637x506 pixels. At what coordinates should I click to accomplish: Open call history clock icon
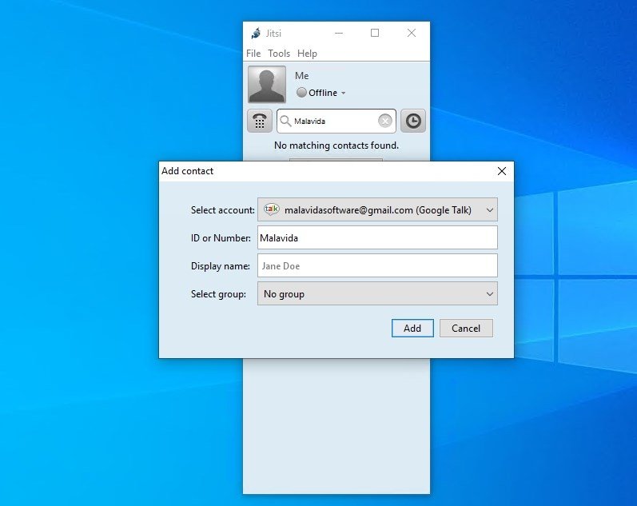point(413,121)
